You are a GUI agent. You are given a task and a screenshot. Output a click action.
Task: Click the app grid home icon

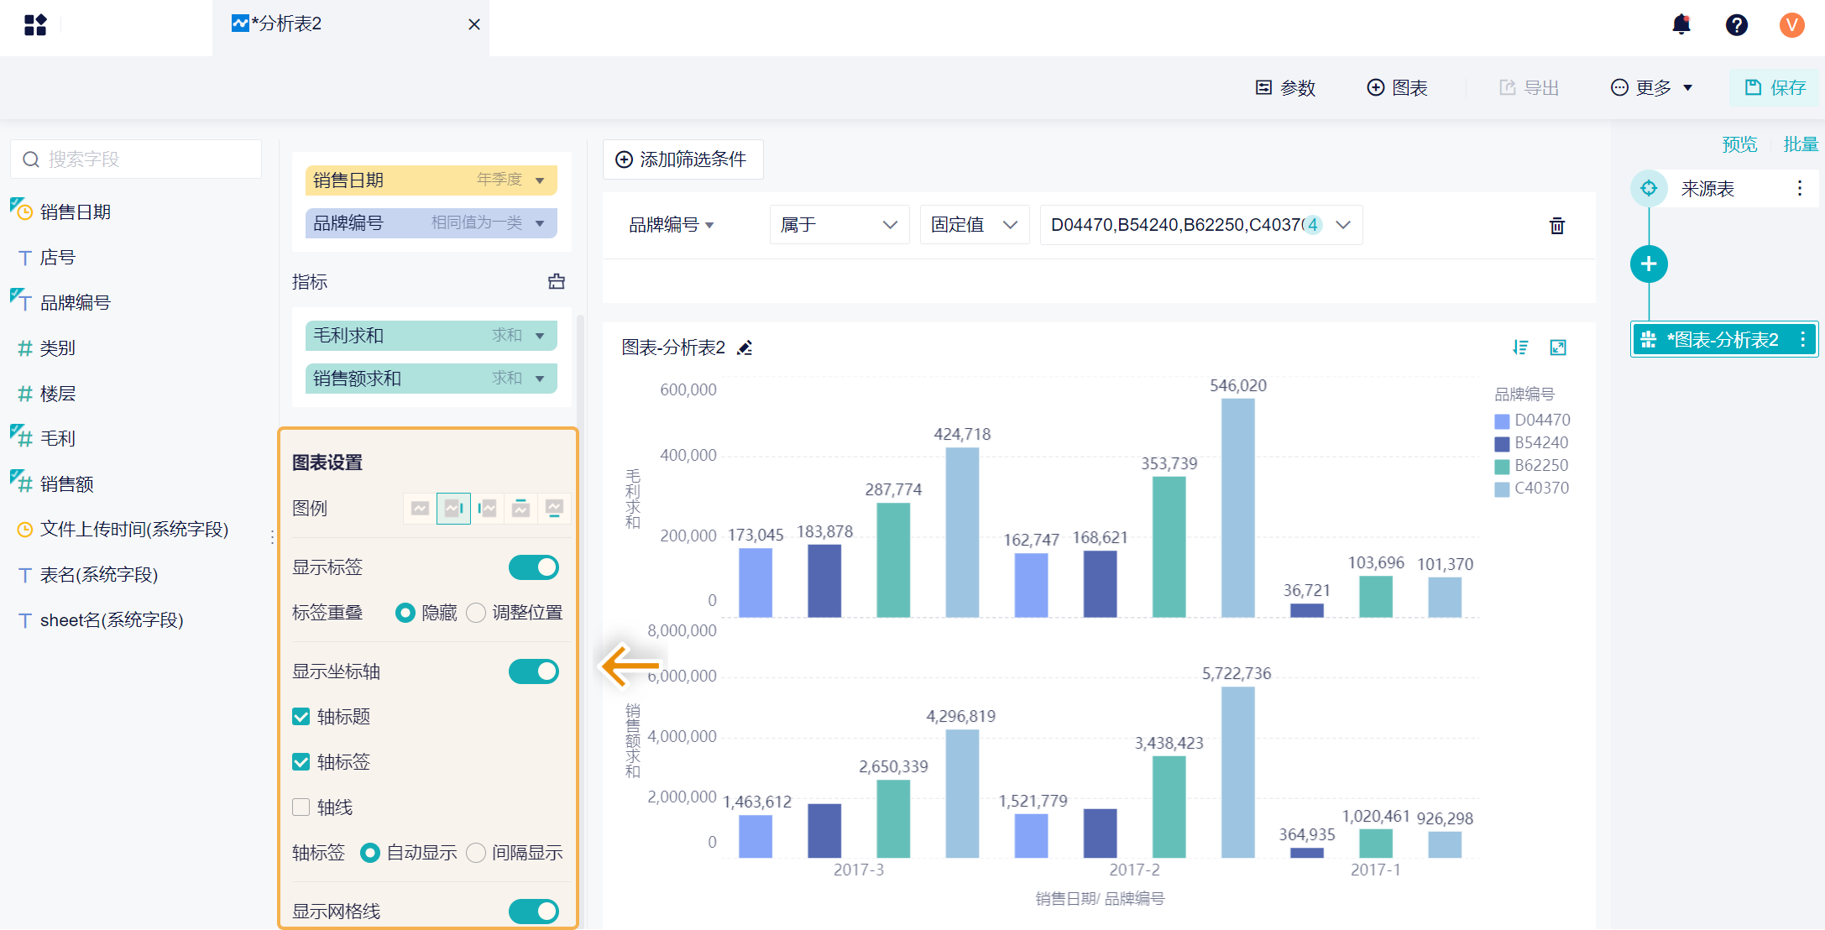[35, 25]
